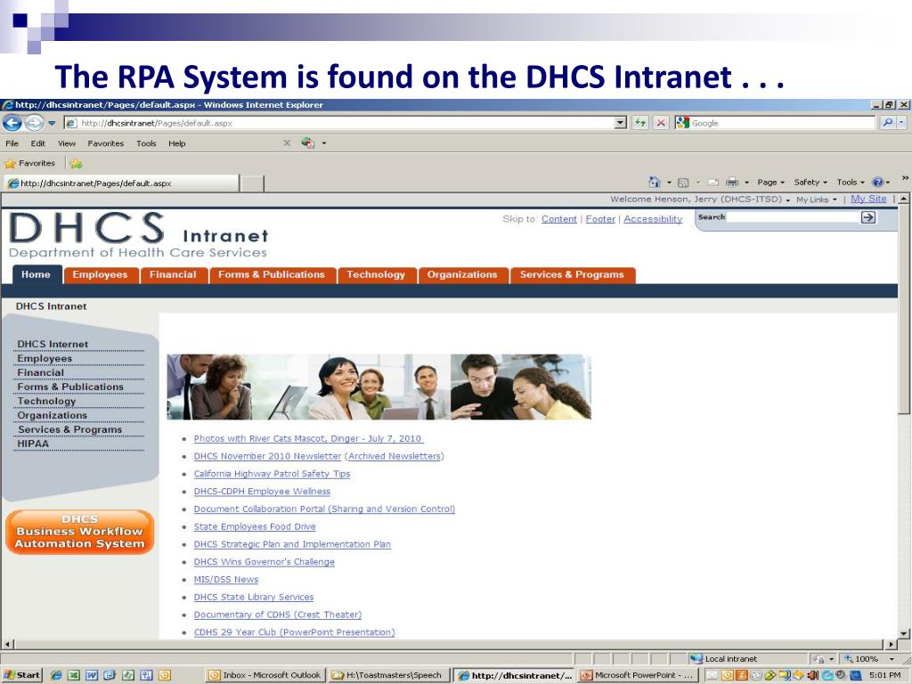
Task: Click the magnifier search icon in toolbar
Action: click(887, 123)
